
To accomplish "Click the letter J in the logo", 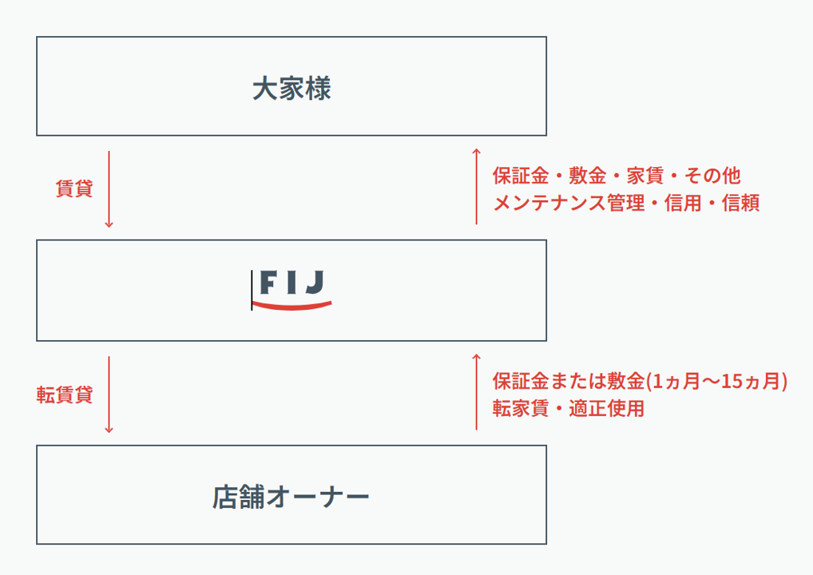I will click(314, 283).
